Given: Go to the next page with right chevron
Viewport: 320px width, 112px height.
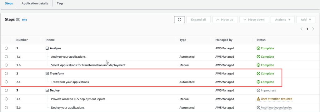Looking at the screenshot, I should 313,29.
